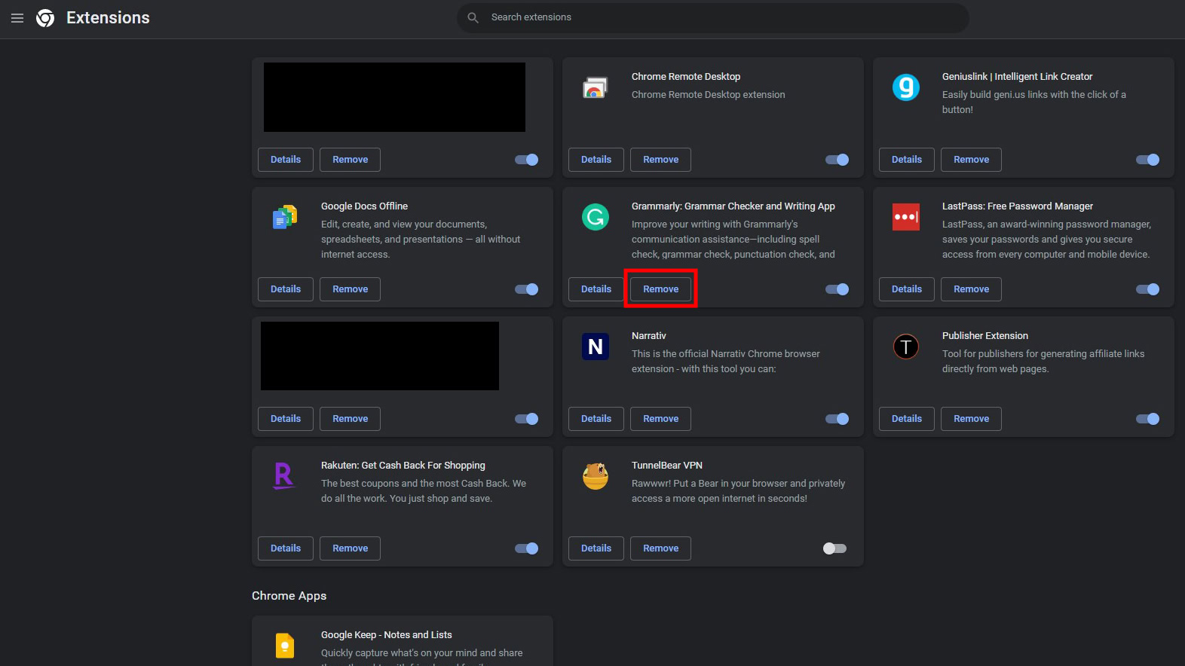Switch off the Rakuten extension toggle
1185x666 pixels.
527,548
